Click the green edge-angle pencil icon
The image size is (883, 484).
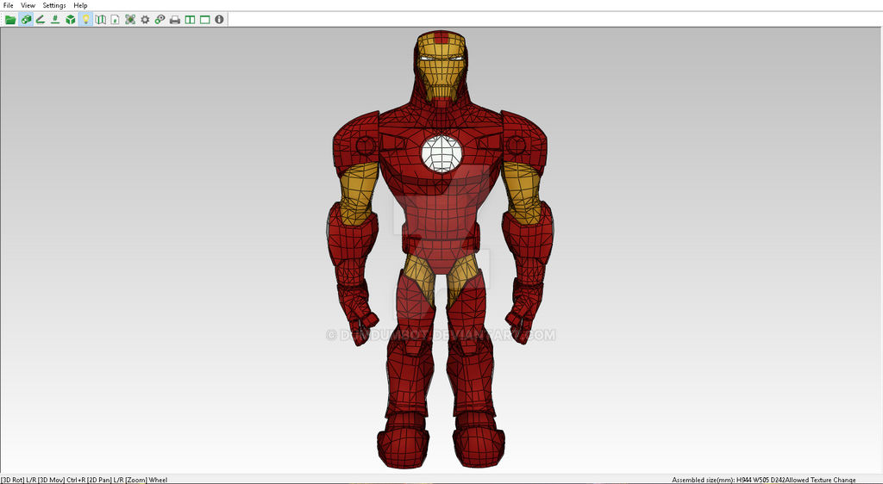point(41,20)
